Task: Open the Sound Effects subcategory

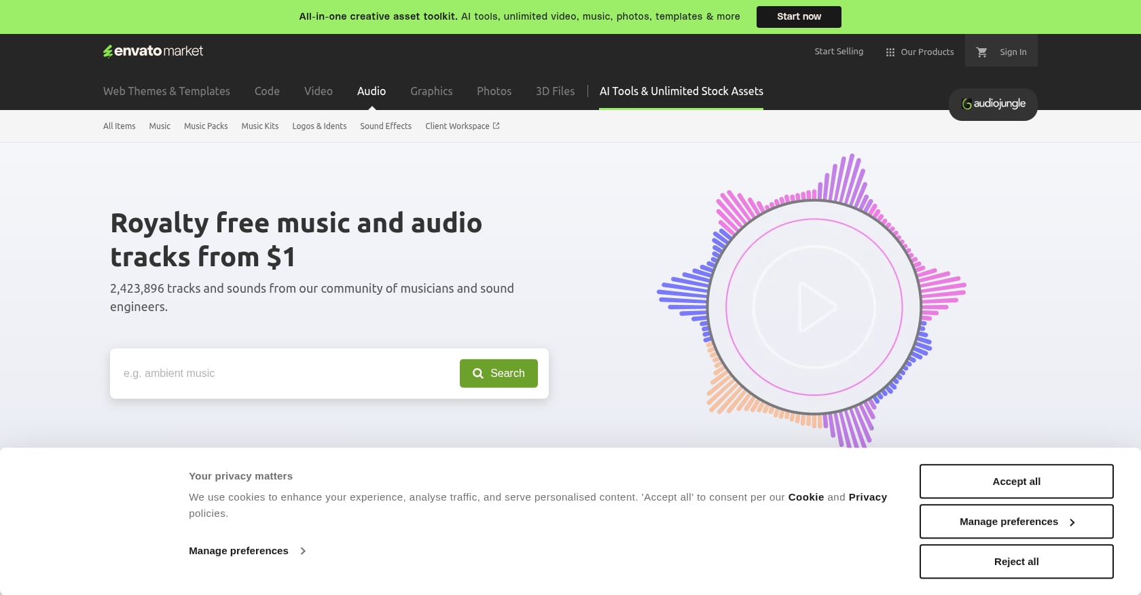Action: (386, 126)
